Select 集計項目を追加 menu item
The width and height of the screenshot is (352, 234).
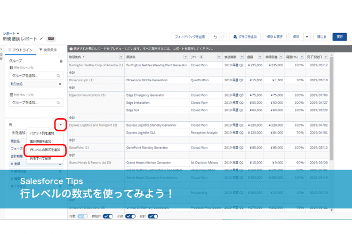pos(41,142)
